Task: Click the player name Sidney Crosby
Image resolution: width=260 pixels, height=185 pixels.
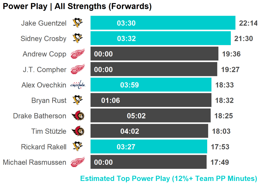Action: pyautogui.click(x=43, y=38)
